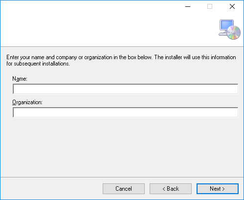This screenshot has width=244, height=200.
Task: Select the Name: field label
Action: [20, 79]
